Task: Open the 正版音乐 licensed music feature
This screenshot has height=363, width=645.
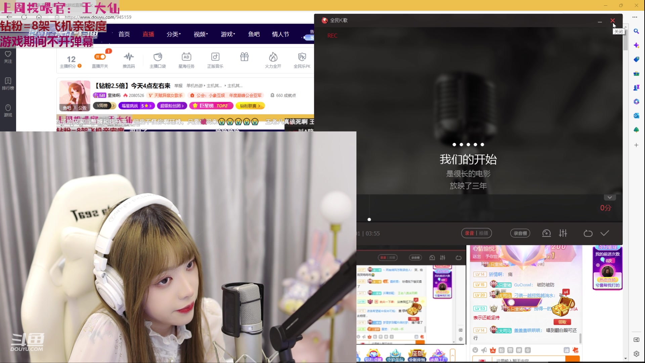Action: [x=215, y=61]
